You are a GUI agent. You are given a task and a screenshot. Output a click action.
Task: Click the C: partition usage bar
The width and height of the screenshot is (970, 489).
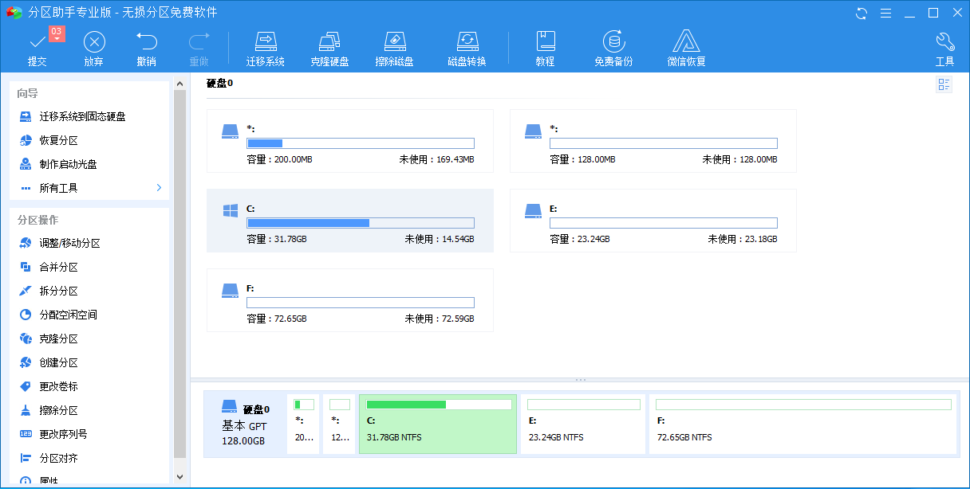360,223
